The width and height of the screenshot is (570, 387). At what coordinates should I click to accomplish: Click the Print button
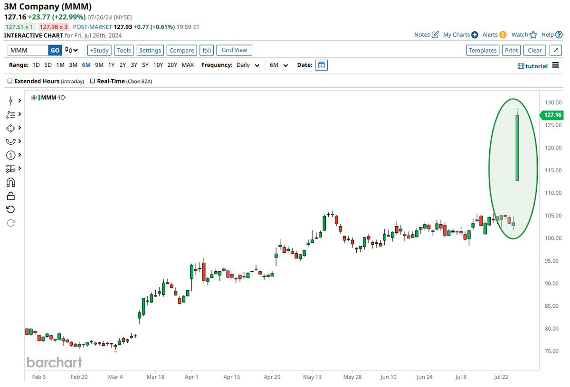tap(511, 50)
